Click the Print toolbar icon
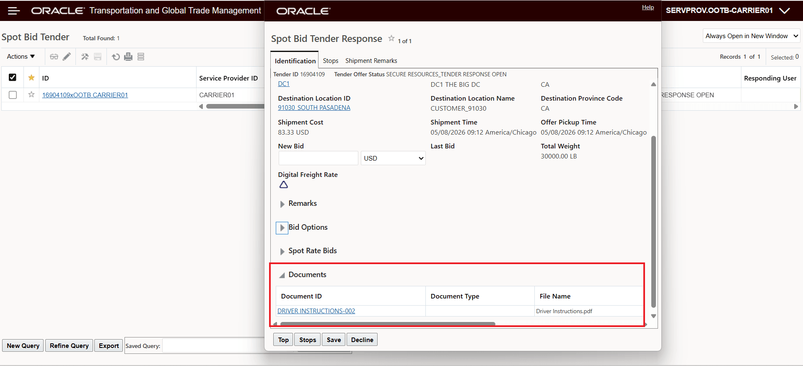Screen dimensions: 803x366 tap(128, 57)
